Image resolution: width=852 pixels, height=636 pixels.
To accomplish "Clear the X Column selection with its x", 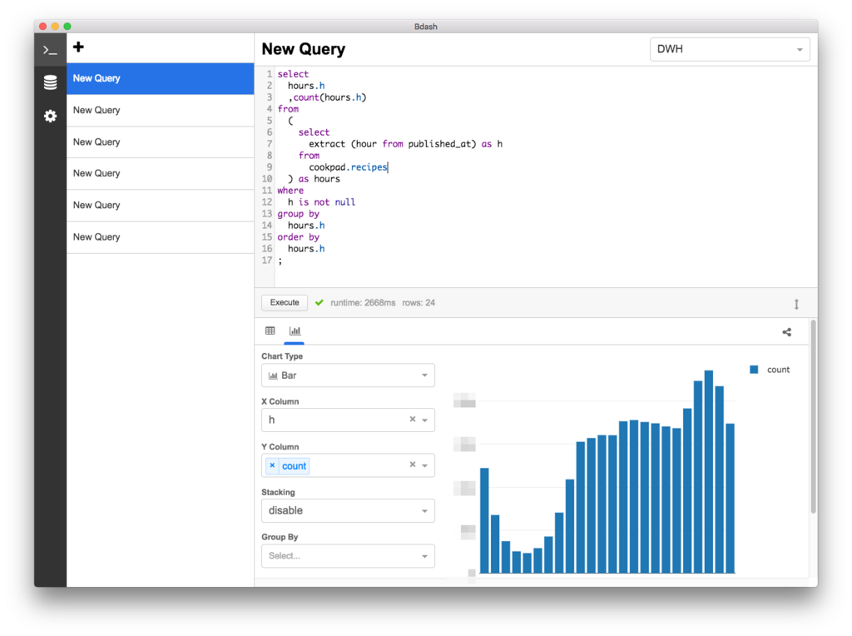I will point(413,419).
